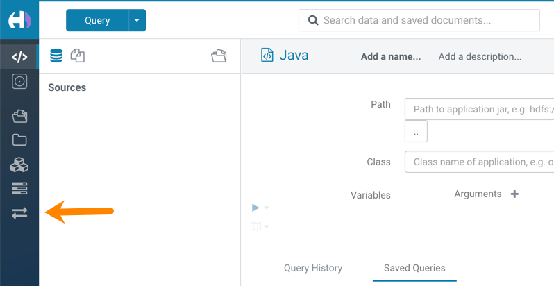Click 'Add a description...' text
This screenshot has width=554, height=286.
[x=480, y=56]
